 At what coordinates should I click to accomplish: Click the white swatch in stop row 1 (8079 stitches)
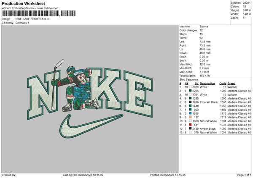191,87
